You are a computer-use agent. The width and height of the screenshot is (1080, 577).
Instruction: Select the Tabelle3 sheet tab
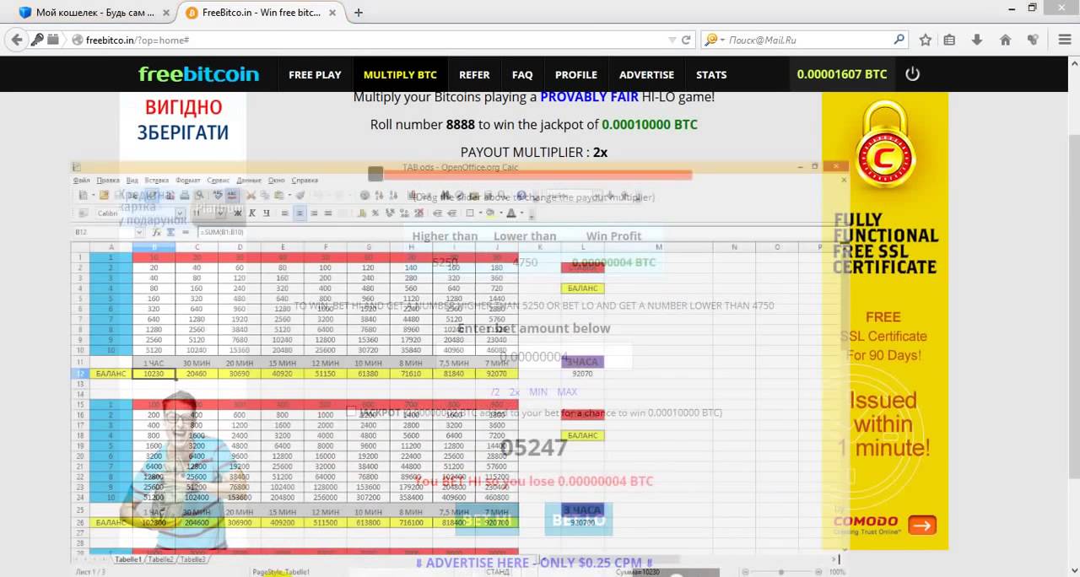[192, 559]
